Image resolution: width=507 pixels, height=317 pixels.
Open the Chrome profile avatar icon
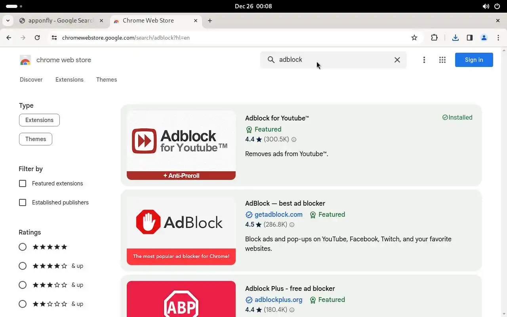484,38
